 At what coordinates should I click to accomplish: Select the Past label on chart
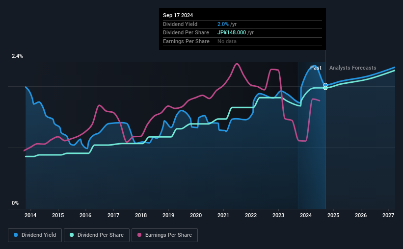pos(316,68)
